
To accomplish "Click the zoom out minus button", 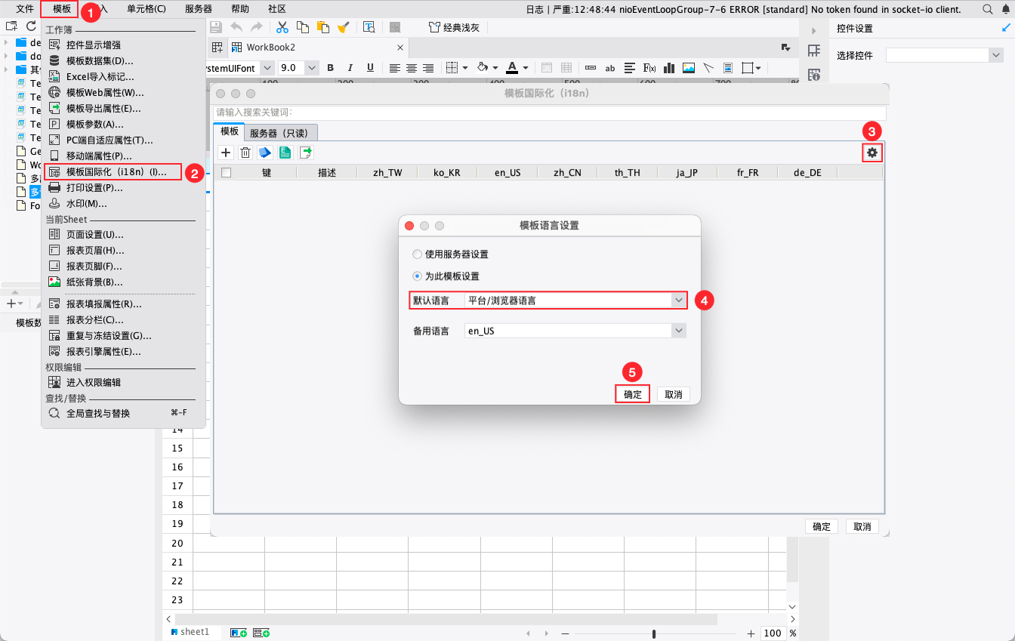I will point(565,633).
